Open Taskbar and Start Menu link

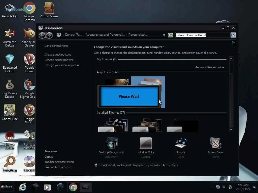(x=59, y=162)
